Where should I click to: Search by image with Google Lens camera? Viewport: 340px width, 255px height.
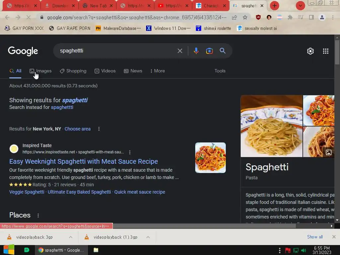coord(209,51)
